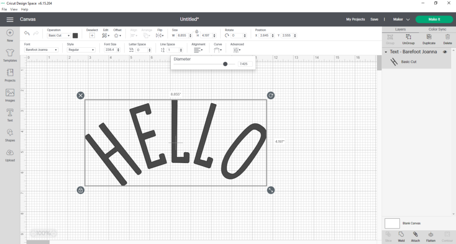
Task: Toggle the lock handle on selection box
Action: tap(81, 190)
